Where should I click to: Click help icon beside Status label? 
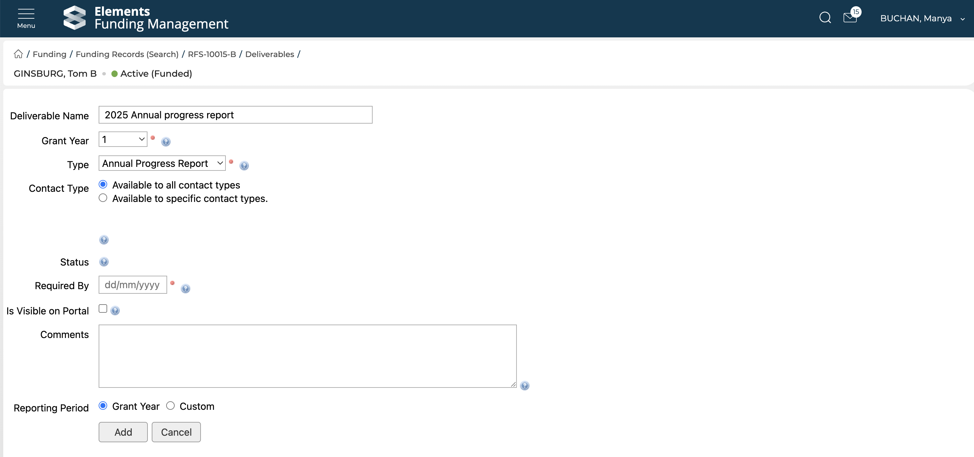pyautogui.click(x=104, y=262)
